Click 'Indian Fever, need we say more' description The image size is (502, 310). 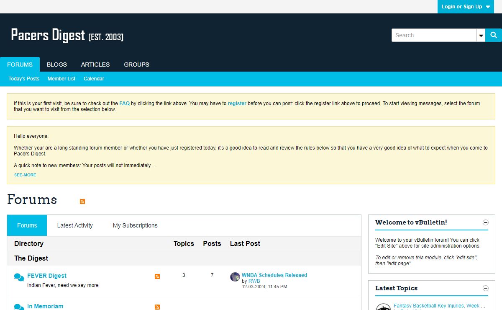point(63,285)
